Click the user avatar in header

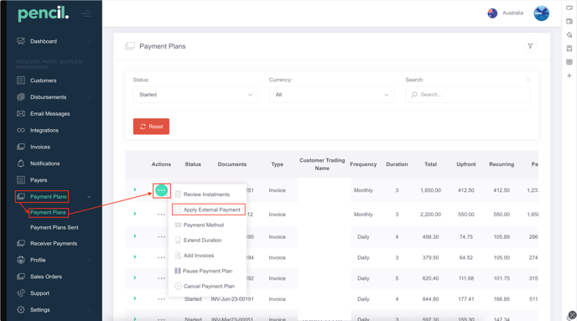541,13
